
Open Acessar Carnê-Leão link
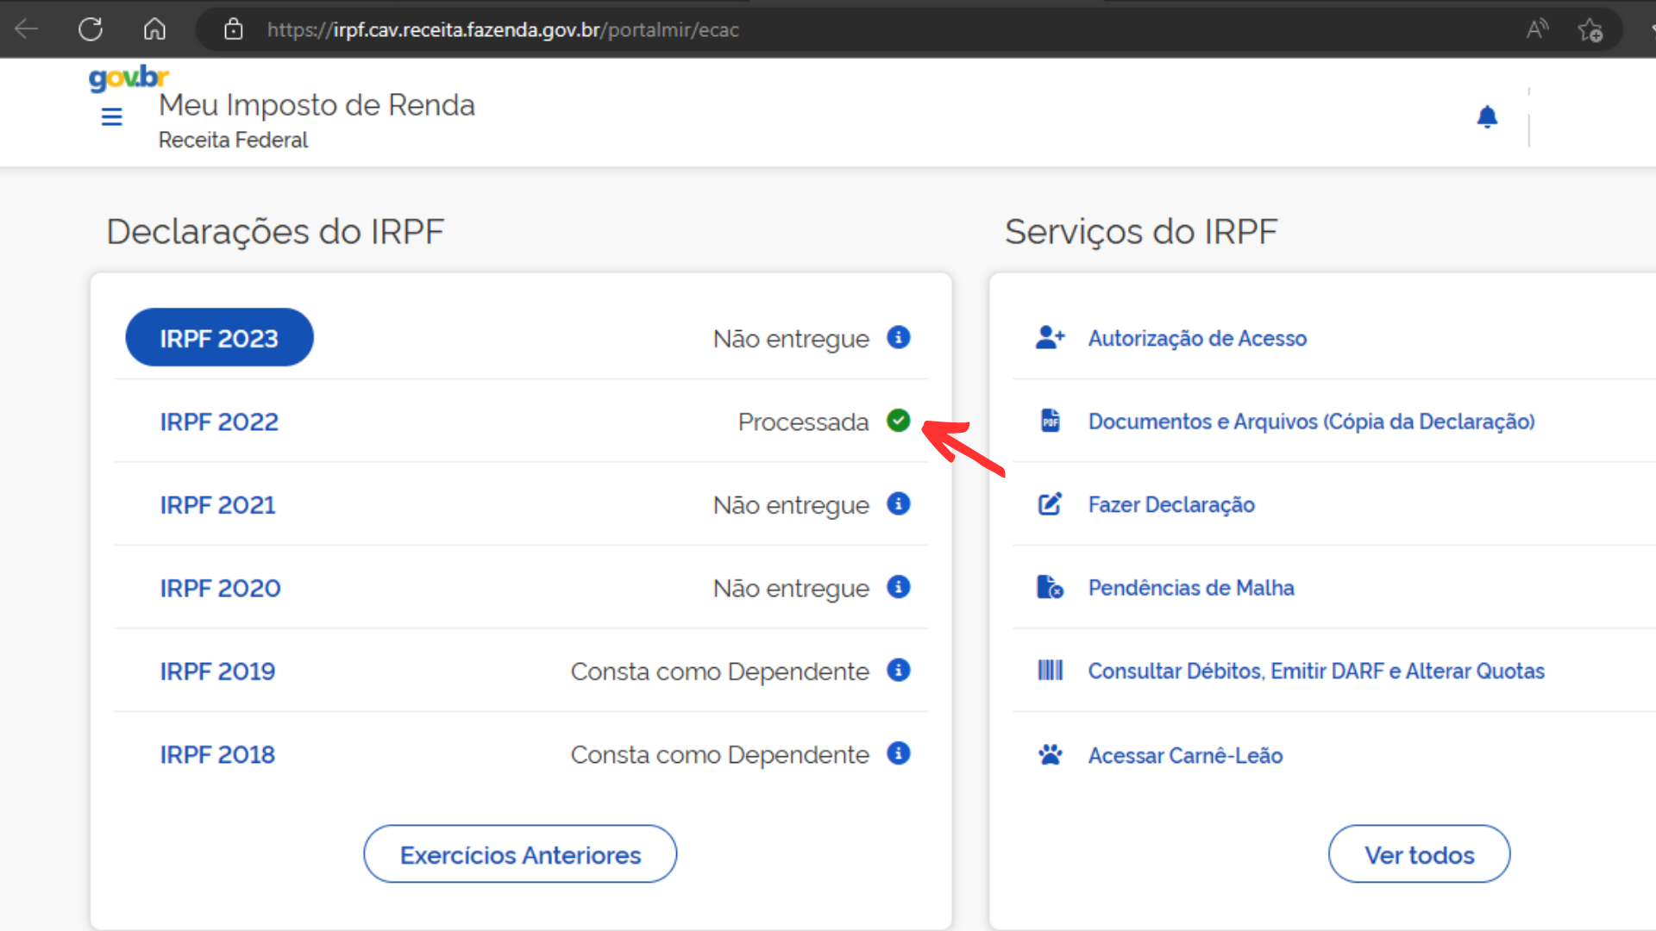point(1185,756)
